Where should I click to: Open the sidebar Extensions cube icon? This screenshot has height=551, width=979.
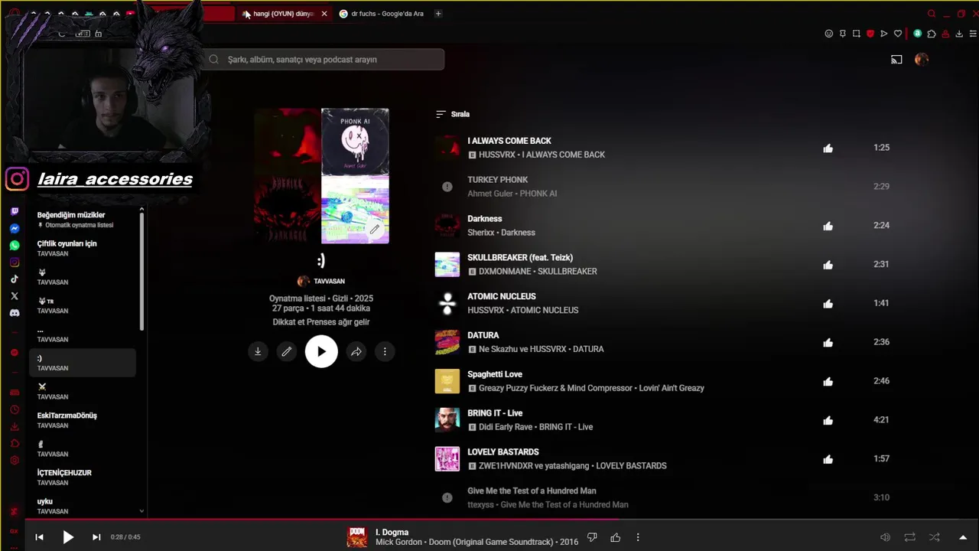coord(15,444)
